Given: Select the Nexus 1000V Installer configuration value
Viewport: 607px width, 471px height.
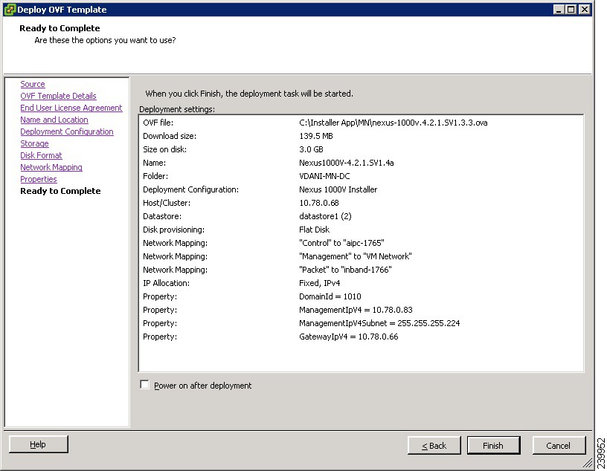Looking at the screenshot, I should coord(338,189).
